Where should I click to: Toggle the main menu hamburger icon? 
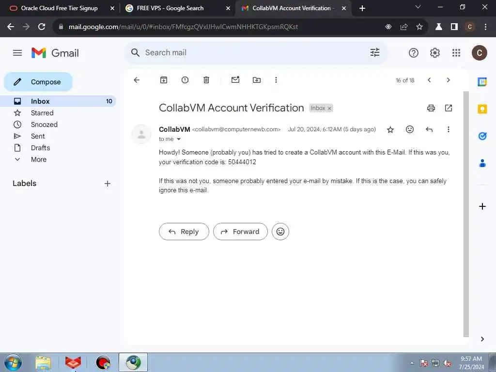pos(17,53)
